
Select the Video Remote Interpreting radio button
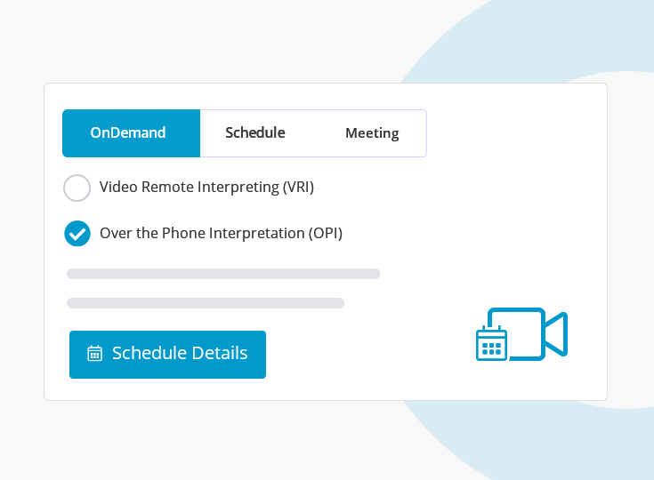click(x=77, y=188)
